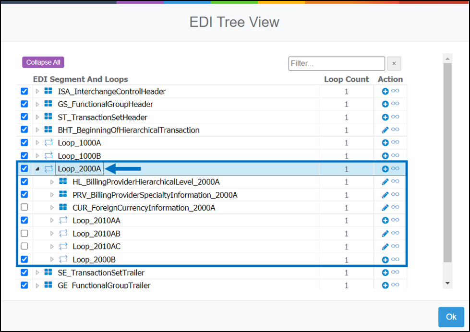Click the Loop Count column header
470x332 pixels.
click(346, 79)
